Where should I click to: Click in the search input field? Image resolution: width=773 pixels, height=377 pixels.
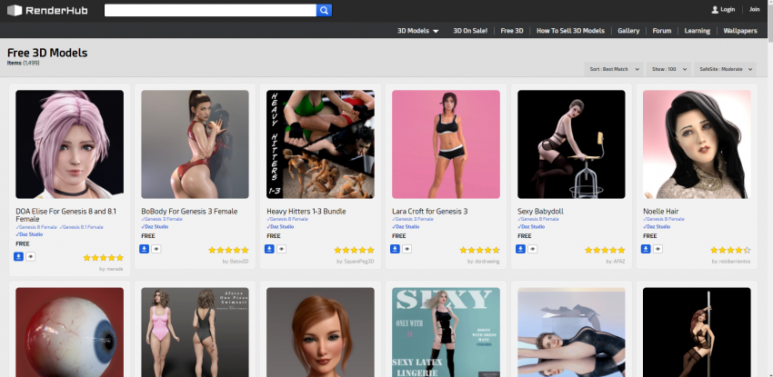tap(210, 10)
